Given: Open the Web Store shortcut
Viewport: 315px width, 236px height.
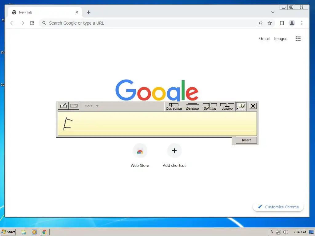Looking at the screenshot, I should point(140,156).
